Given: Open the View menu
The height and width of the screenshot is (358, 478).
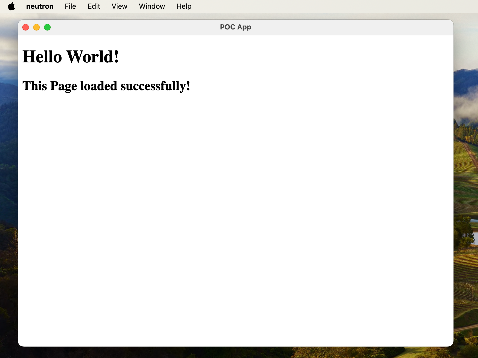Looking at the screenshot, I should pos(119,6).
